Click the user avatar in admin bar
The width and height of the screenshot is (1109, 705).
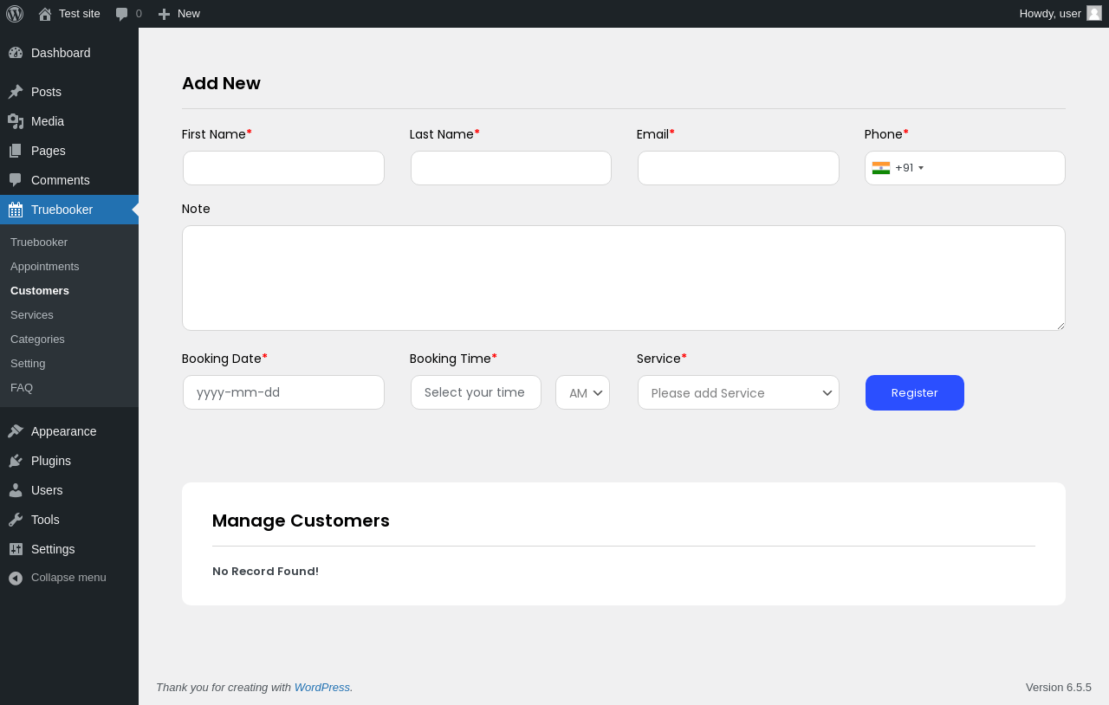coord(1094,13)
